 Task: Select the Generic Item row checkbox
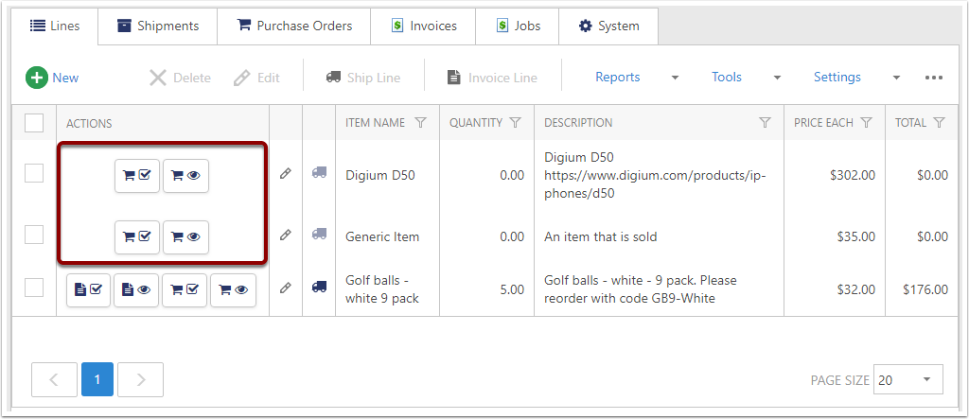pos(34,235)
